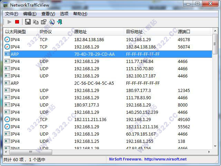Screen dimensions: 221x166
Task: Click the Start capture play icon
Action: point(9,22)
